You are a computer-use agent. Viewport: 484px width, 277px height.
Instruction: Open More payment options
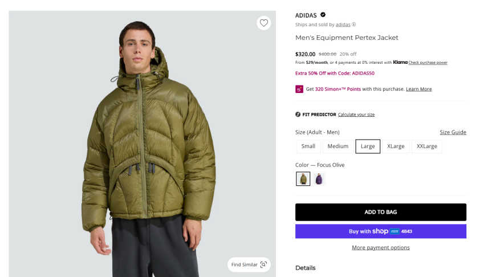[x=380, y=248]
